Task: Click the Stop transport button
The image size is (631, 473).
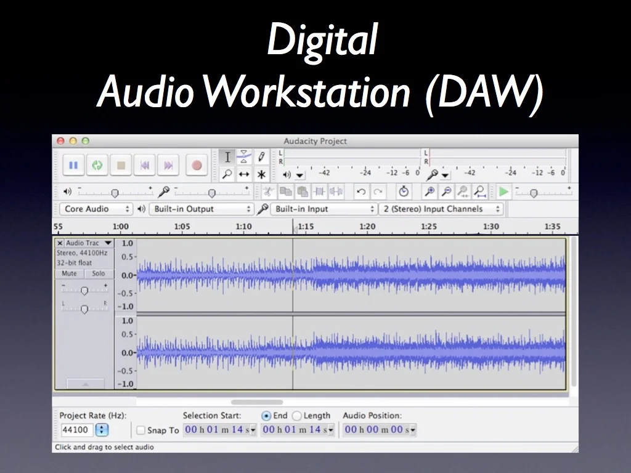Action: click(x=121, y=165)
